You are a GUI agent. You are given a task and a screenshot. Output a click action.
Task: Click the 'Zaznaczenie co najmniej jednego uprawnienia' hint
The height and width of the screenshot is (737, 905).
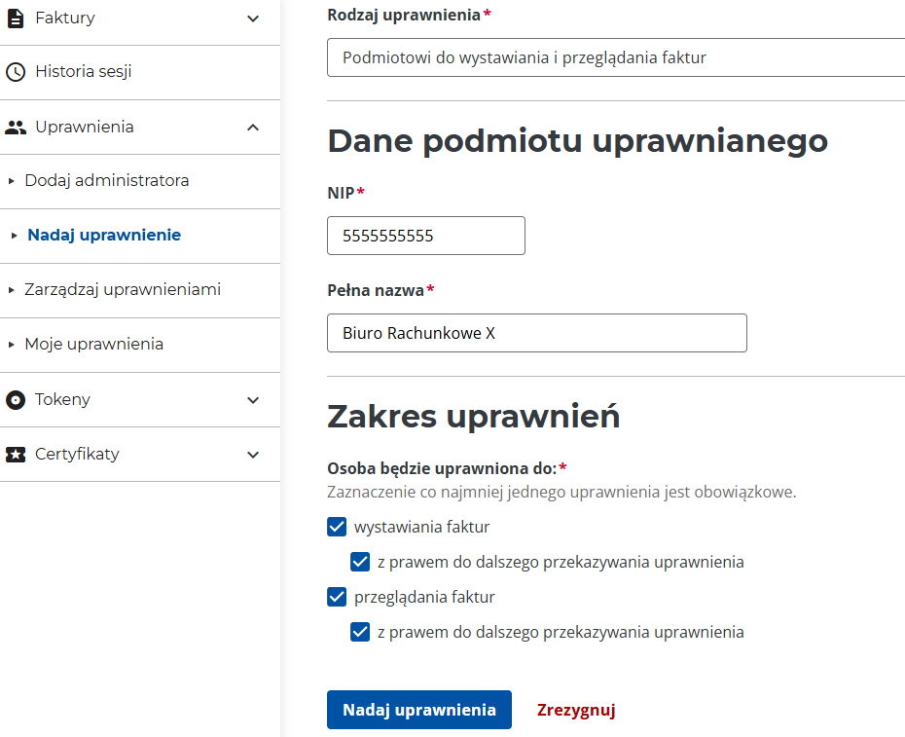click(x=561, y=492)
